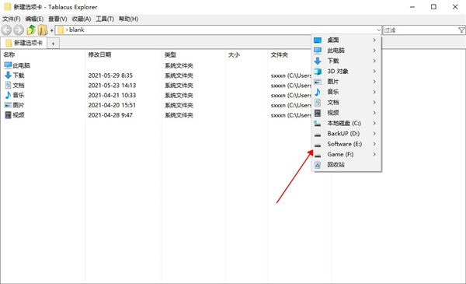Go up one folder level
The height and width of the screenshot is (284, 466).
(31, 30)
